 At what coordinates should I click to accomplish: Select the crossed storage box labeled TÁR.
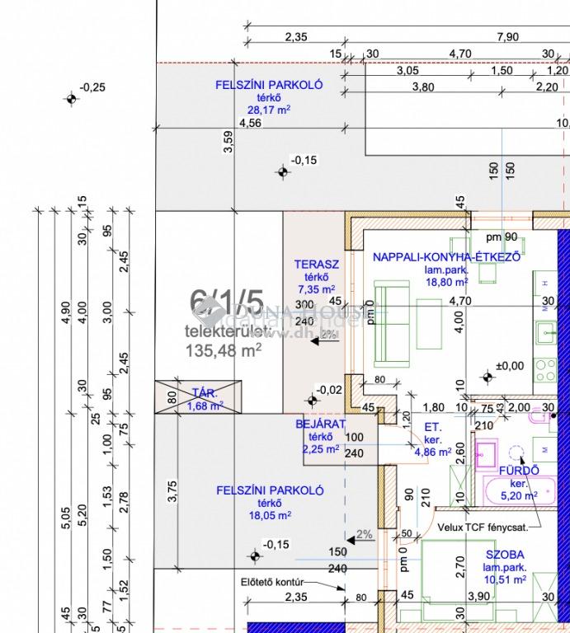tap(198, 396)
